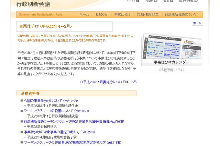
Task: Select the 事業仕分け navigation tab
Action: pos(122,15)
